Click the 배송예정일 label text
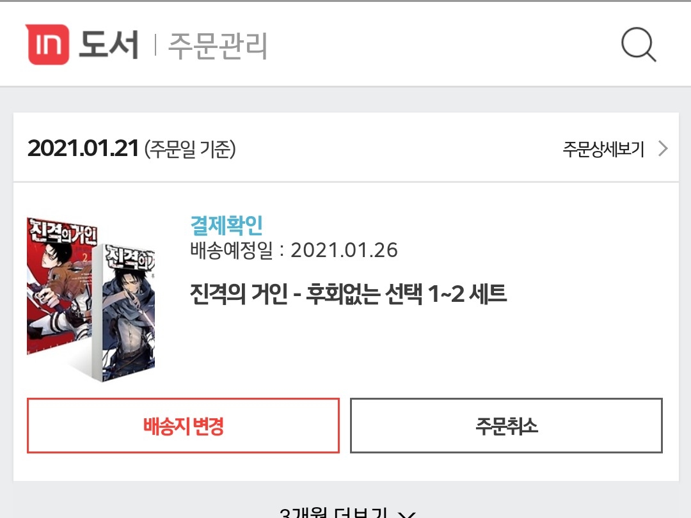This screenshot has width=691, height=518. tap(232, 250)
